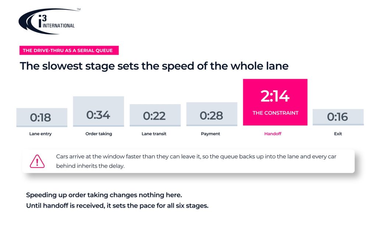Click the pink Handoff label
This screenshot has width=377, height=226.
(273, 134)
